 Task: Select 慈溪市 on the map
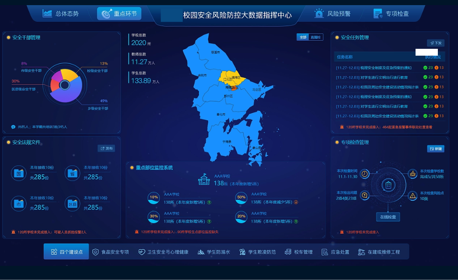[215, 52]
